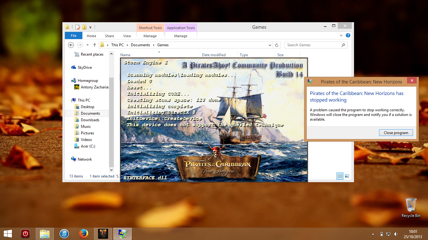Image resolution: width=428 pixels, height=240 pixels.
Task: Switch to Pirates game taskbar icon
Action: [103, 234]
